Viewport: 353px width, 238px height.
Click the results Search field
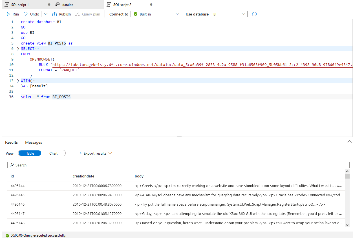pyautogui.click(x=178, y=165)
